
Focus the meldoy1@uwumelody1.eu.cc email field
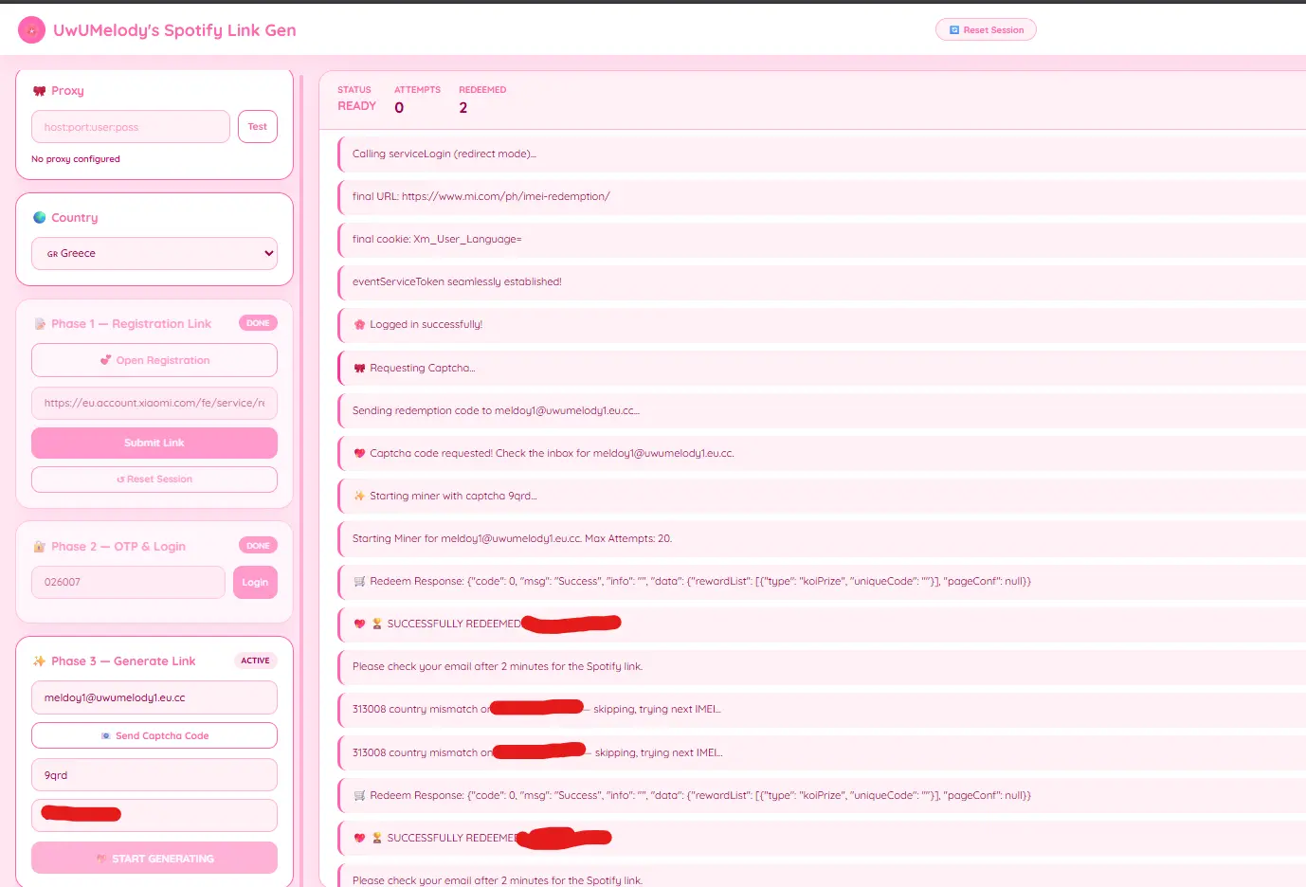pyautogui.click(x=154, y=697)
